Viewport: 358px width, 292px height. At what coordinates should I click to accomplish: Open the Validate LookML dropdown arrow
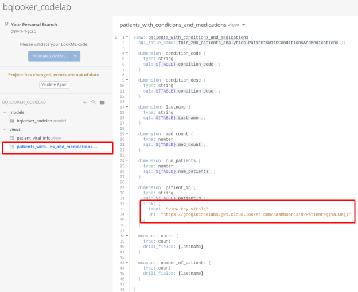pos(76,56)
